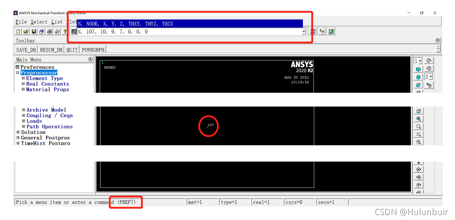Image resolution: width=455 pixels, height=220 pixels.
Task: Collapse the Toolbar panel
Action: point(438,41)
